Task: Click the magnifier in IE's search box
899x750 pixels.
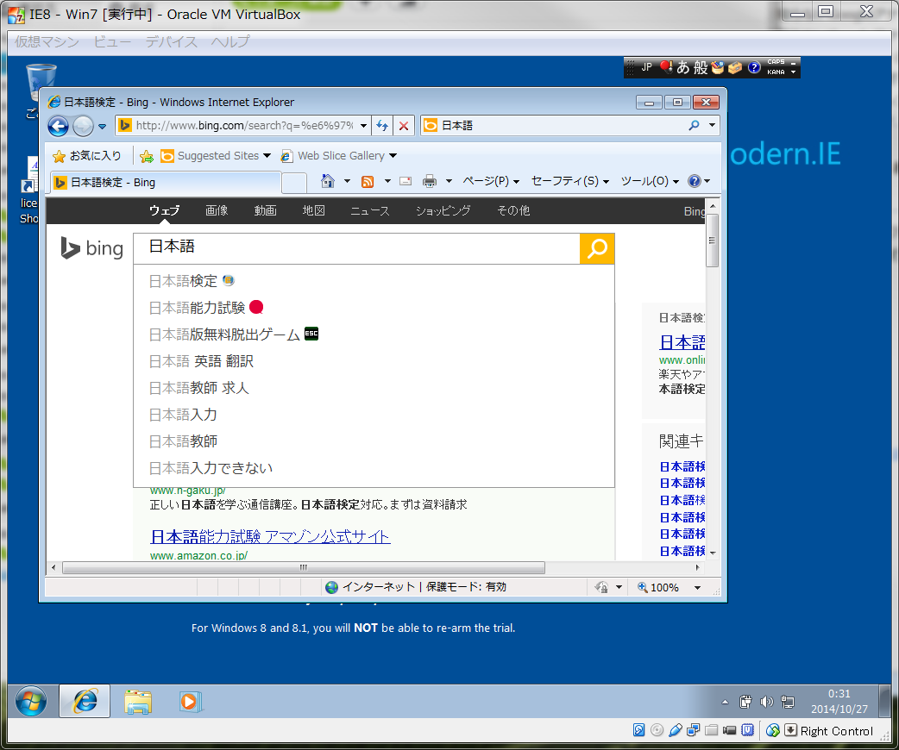Action: click(694, 125)
